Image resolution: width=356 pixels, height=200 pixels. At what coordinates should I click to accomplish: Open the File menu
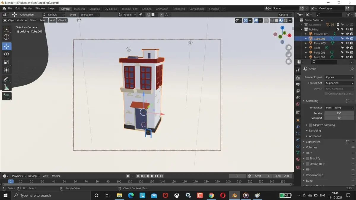coord(10,9)
